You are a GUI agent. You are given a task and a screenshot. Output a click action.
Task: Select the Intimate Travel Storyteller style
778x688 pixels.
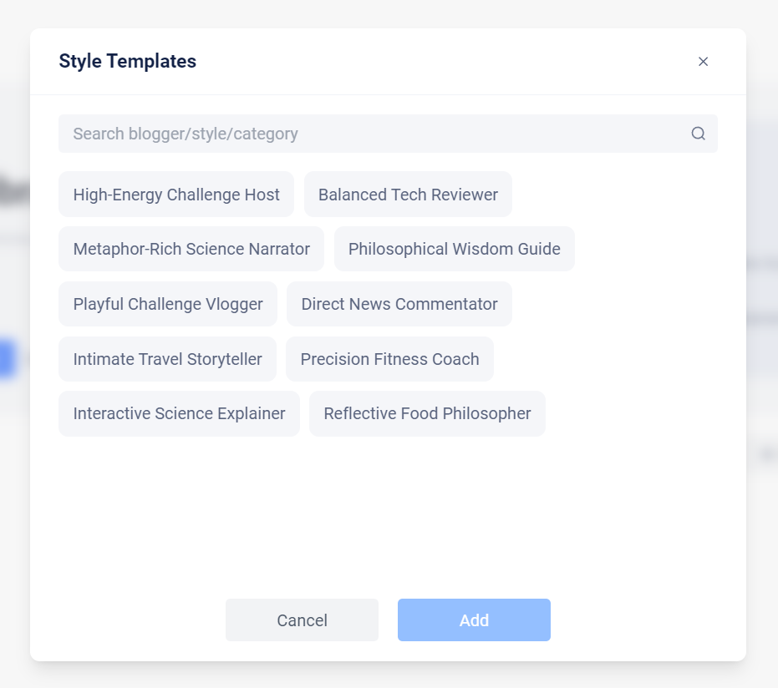(167, 359)
